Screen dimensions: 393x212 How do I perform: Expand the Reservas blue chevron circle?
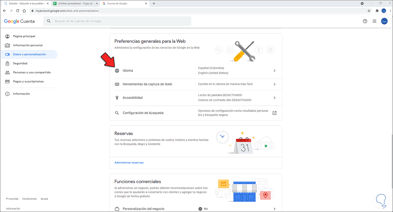222,137
